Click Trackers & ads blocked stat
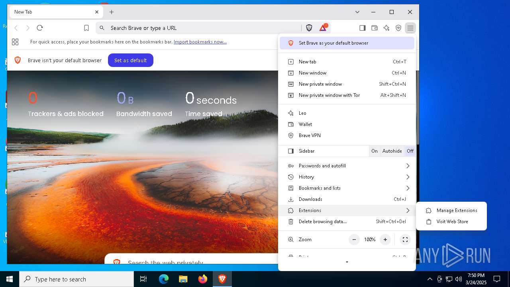This screenshot has height=287, width=510. [x=66, y=104]
